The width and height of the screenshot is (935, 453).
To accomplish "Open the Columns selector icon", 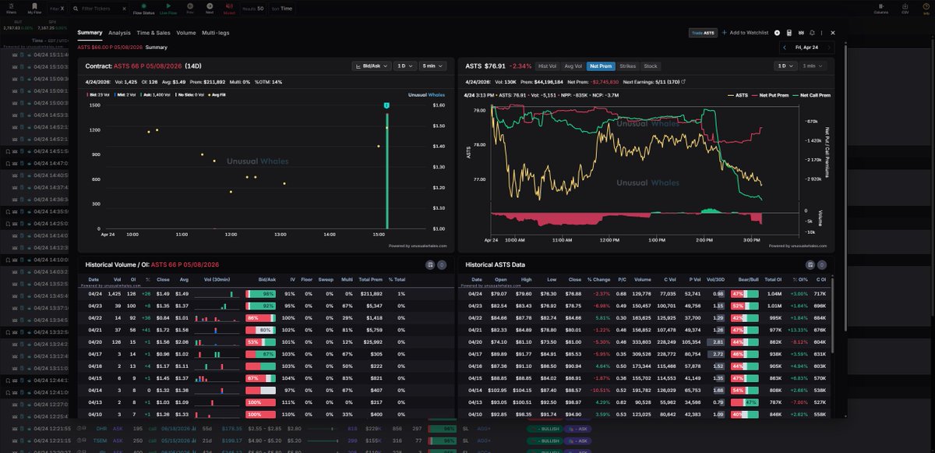I will tap(880, 9).
